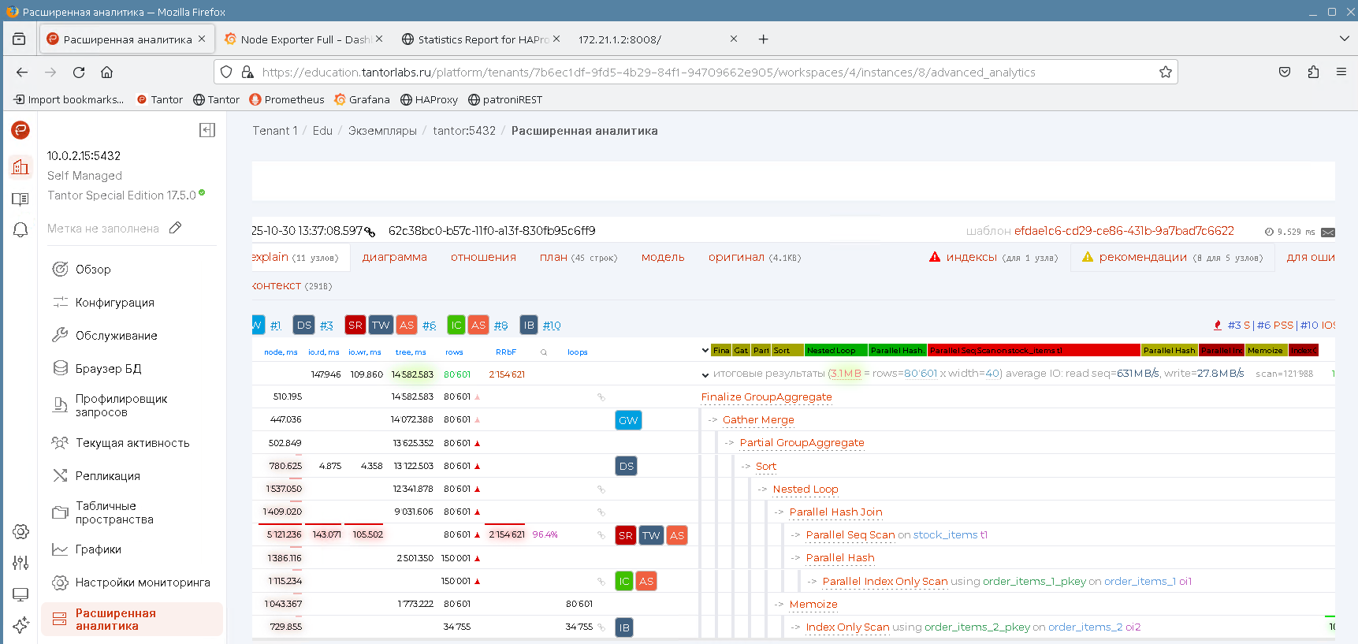Image resolution: width=1358 pixels, height=644 pixels.
Task: Click template ID link efdae1c6-cd29
Action: coord(1124,231)
